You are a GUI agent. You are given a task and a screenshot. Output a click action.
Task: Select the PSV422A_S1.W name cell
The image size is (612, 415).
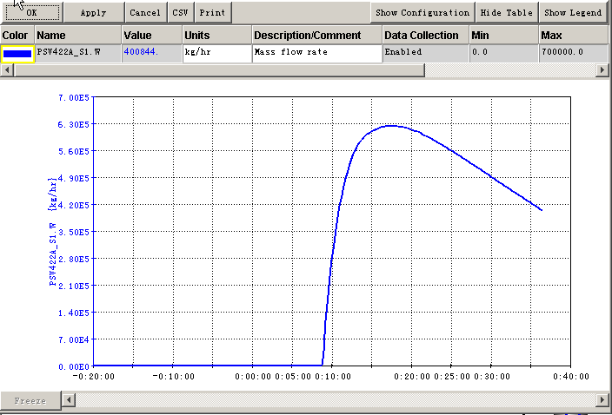pos(76,53)
